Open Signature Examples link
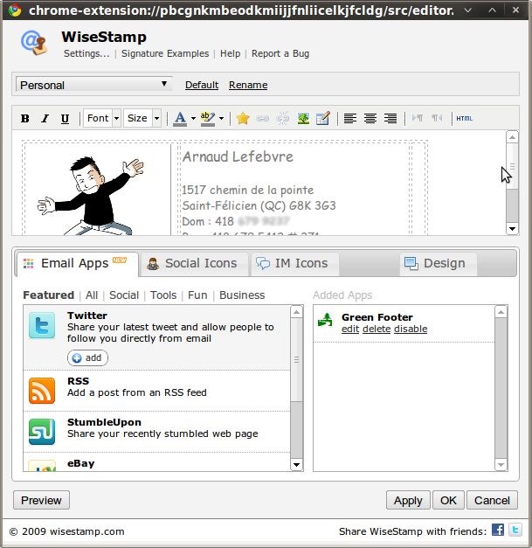Screen dimensions: 532x548 pyautogui.click(x=165, y=53)
